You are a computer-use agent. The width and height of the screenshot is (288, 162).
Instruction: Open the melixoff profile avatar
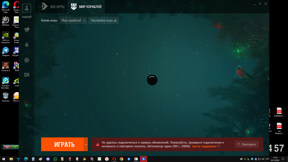click(27, 8)
